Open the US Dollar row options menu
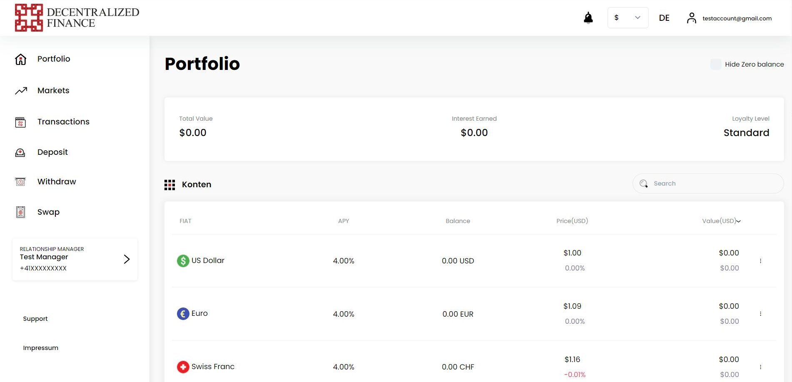 760,261
